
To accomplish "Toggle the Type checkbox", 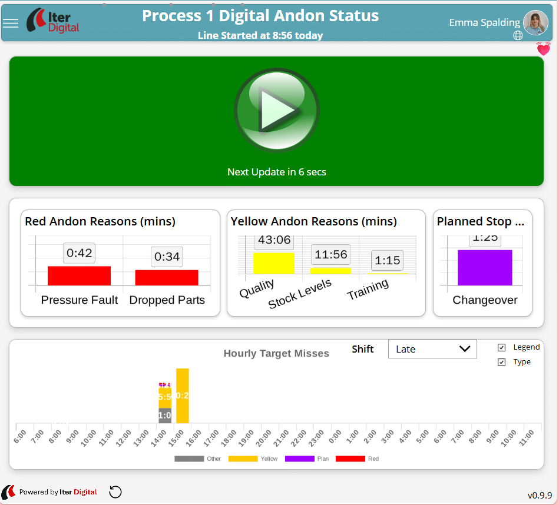I will 502,362.
